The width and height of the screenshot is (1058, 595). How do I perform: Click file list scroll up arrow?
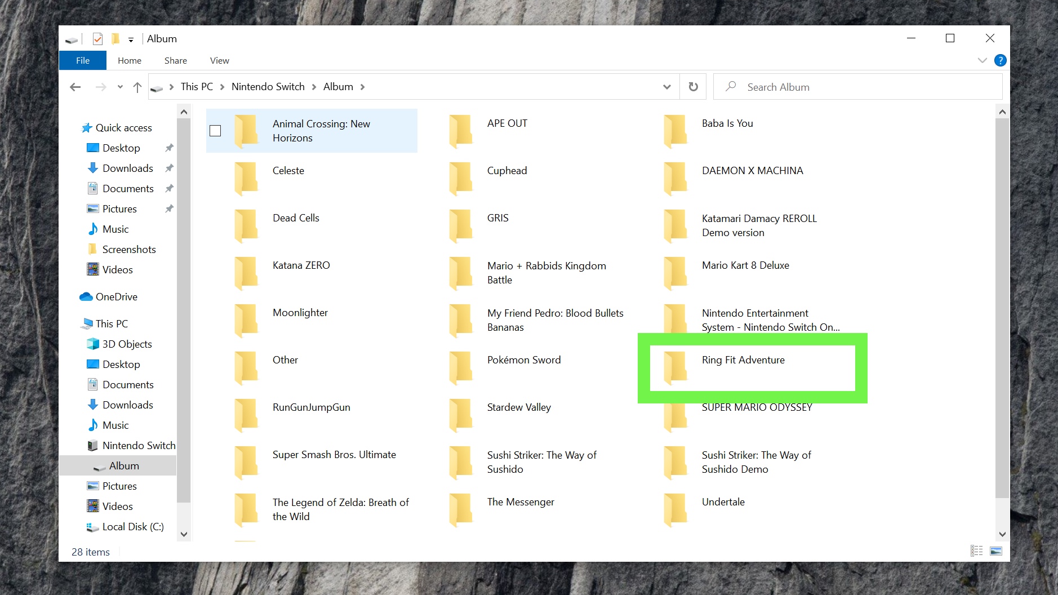[x=1002, y=112]
